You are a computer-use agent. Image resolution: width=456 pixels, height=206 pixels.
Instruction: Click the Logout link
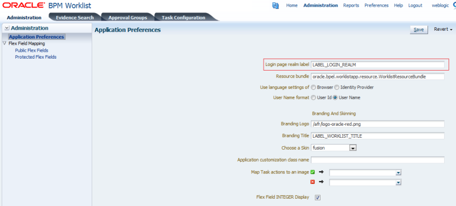click(x=415, y=5)
